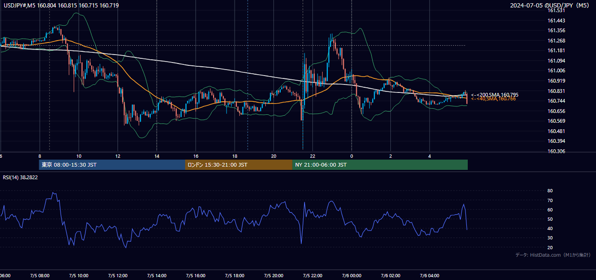The width and height of the screenshot is (596, 280).
Task: Click RSI scale value 40
Action: [550, 228]
